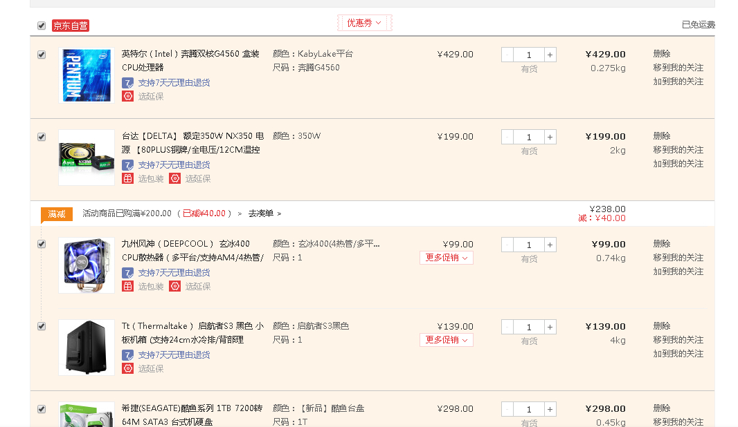The image size is (738, 427).
Task: Click 去凑单 promotion link
Action: (x=264, y=213)
